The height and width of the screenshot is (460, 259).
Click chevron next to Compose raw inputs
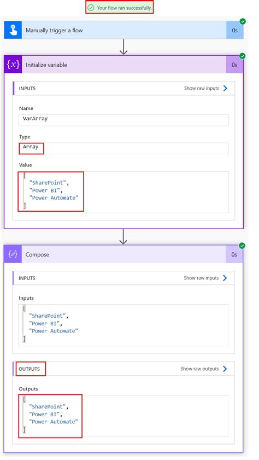coord(225,278)
